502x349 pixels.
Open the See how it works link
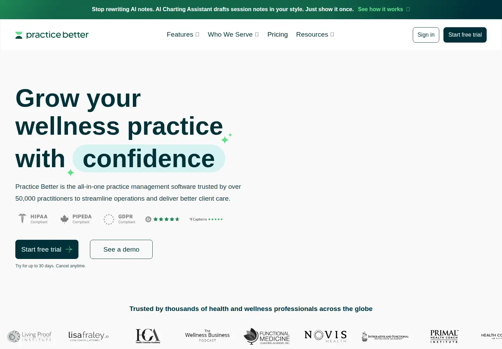point(384,9)
